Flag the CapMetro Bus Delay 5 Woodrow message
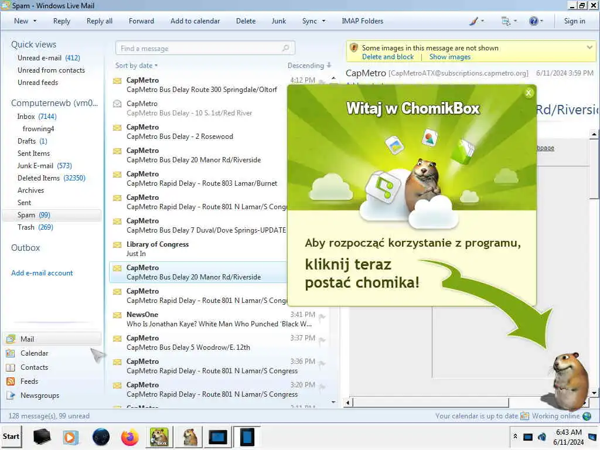 tap(322, 340)
